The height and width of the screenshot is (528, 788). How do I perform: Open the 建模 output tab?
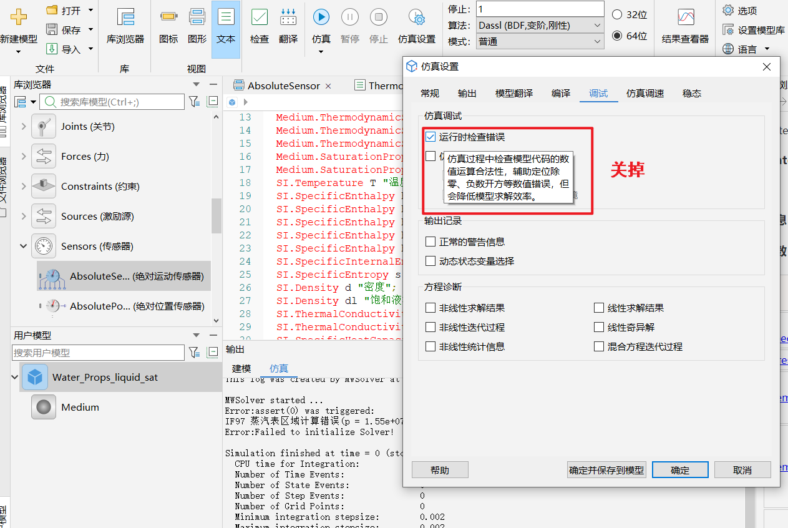tap(241, 369)
